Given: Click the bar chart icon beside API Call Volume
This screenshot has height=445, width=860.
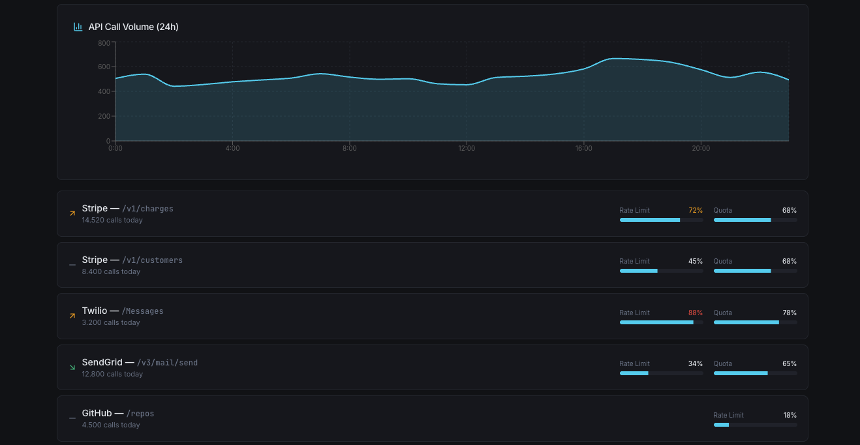Looking at the screenshot, I should point(78,27).
